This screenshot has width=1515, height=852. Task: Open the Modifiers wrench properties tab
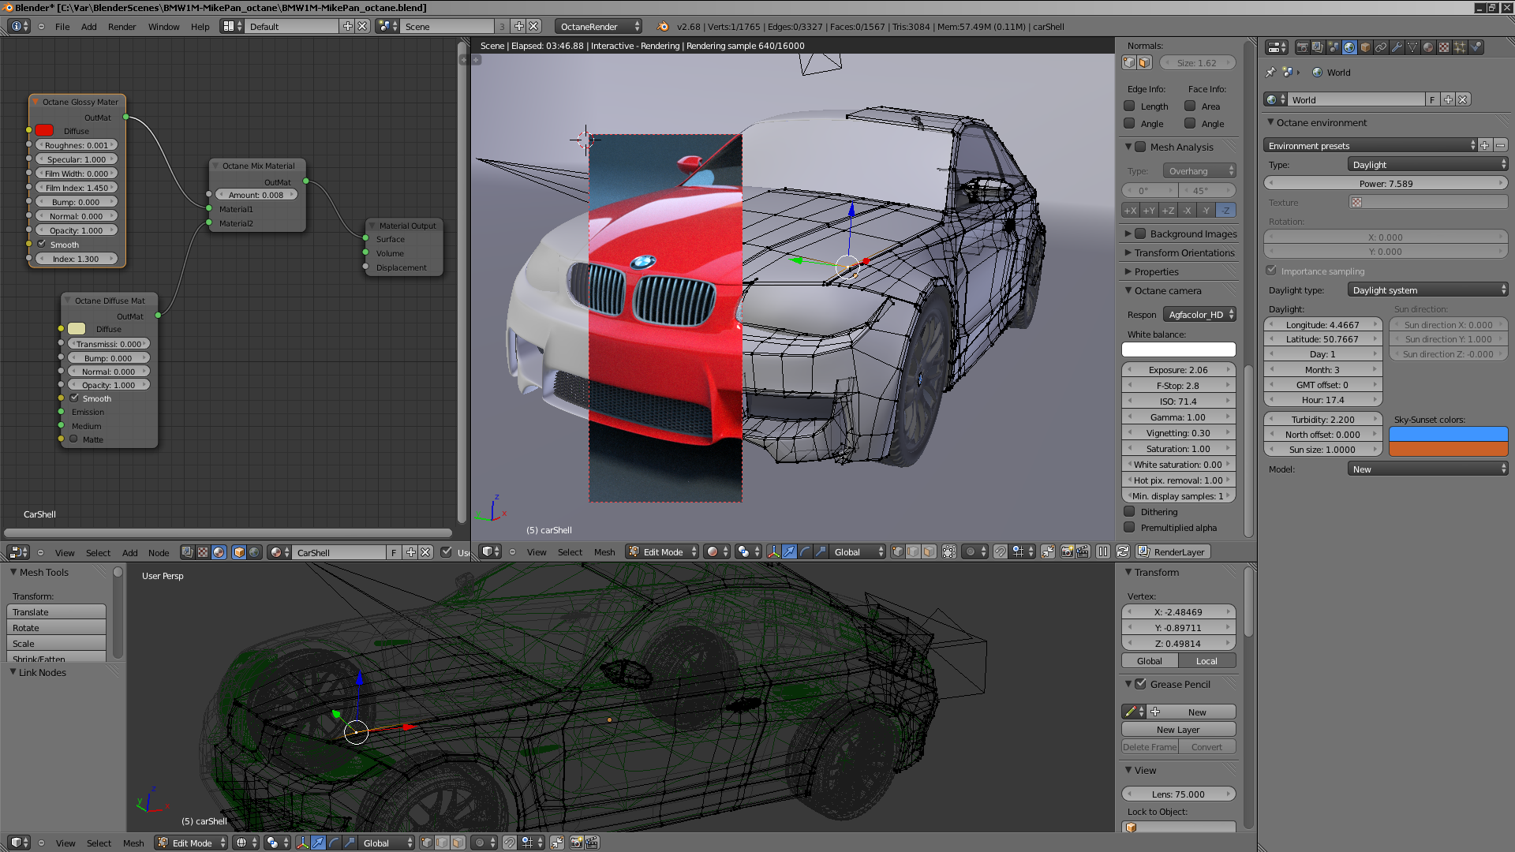coord(1397,47)
